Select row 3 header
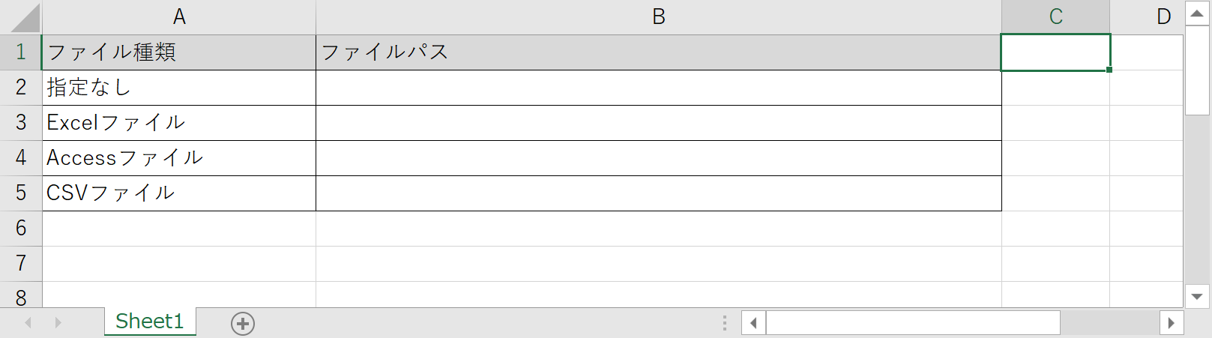 click(x=21, y=123)
